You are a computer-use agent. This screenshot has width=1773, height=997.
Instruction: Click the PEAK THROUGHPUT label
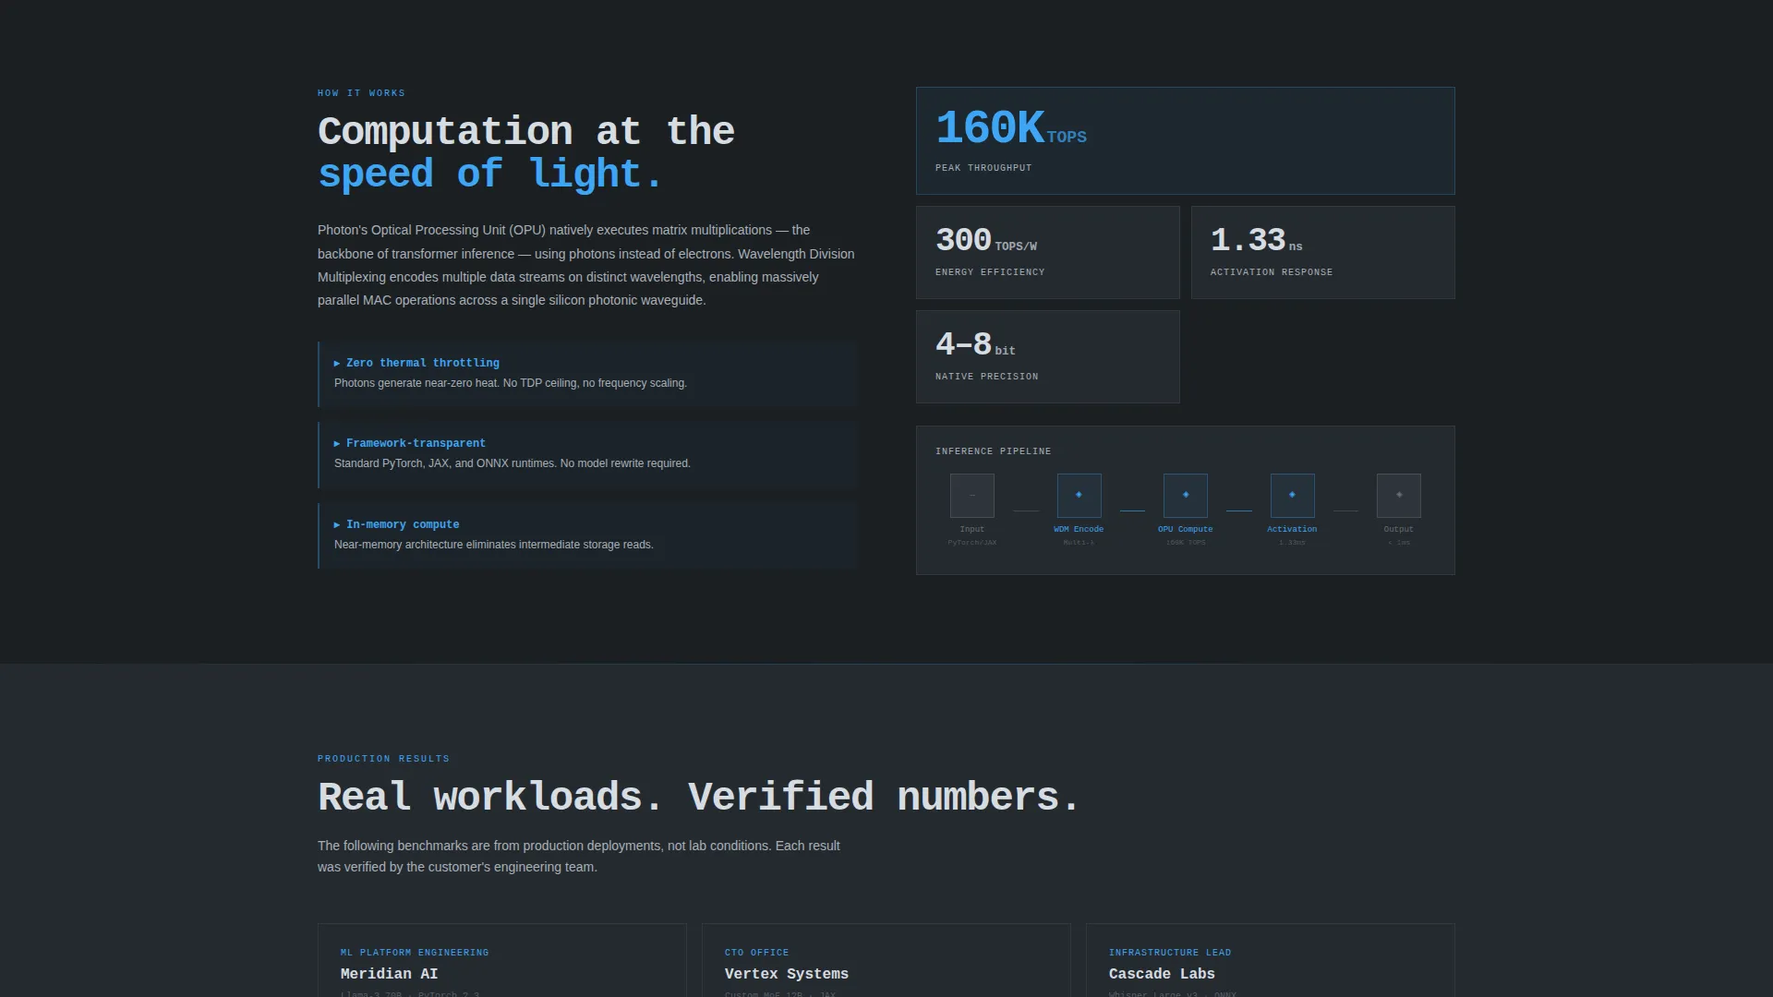pyautogui.click(x=983, y=168)
